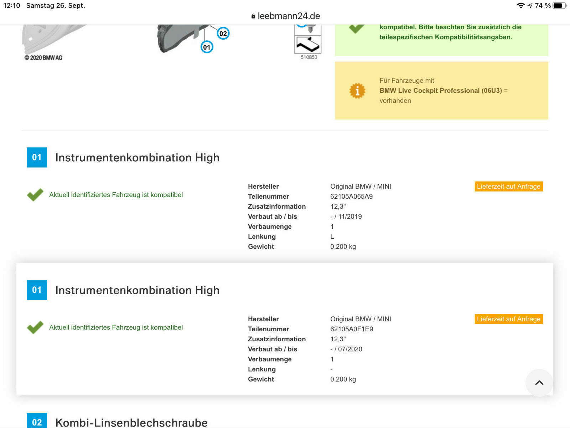Select part number 62105A0F1E9
The height and width of the screenshot is (428, 570).
pyautogui.click(x=352, y=329)
